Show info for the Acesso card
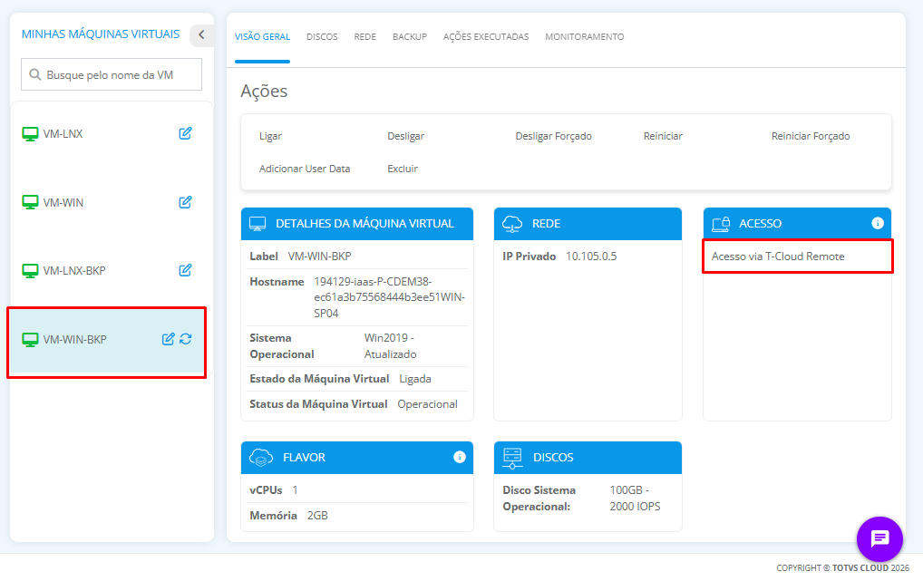Image resolution: width=923 pixels, height=581 pixels. pyautogui.click(x=878, y=223)
